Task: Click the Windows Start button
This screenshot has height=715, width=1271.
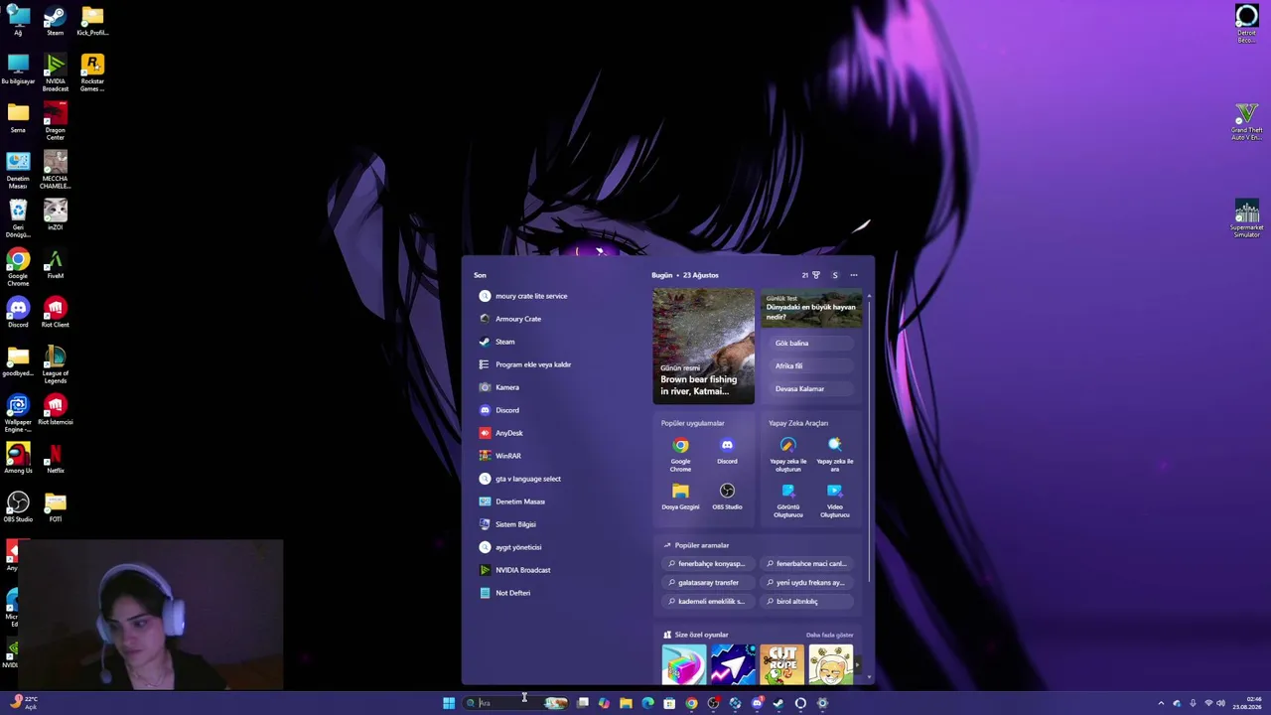Action: click(449, 703)
